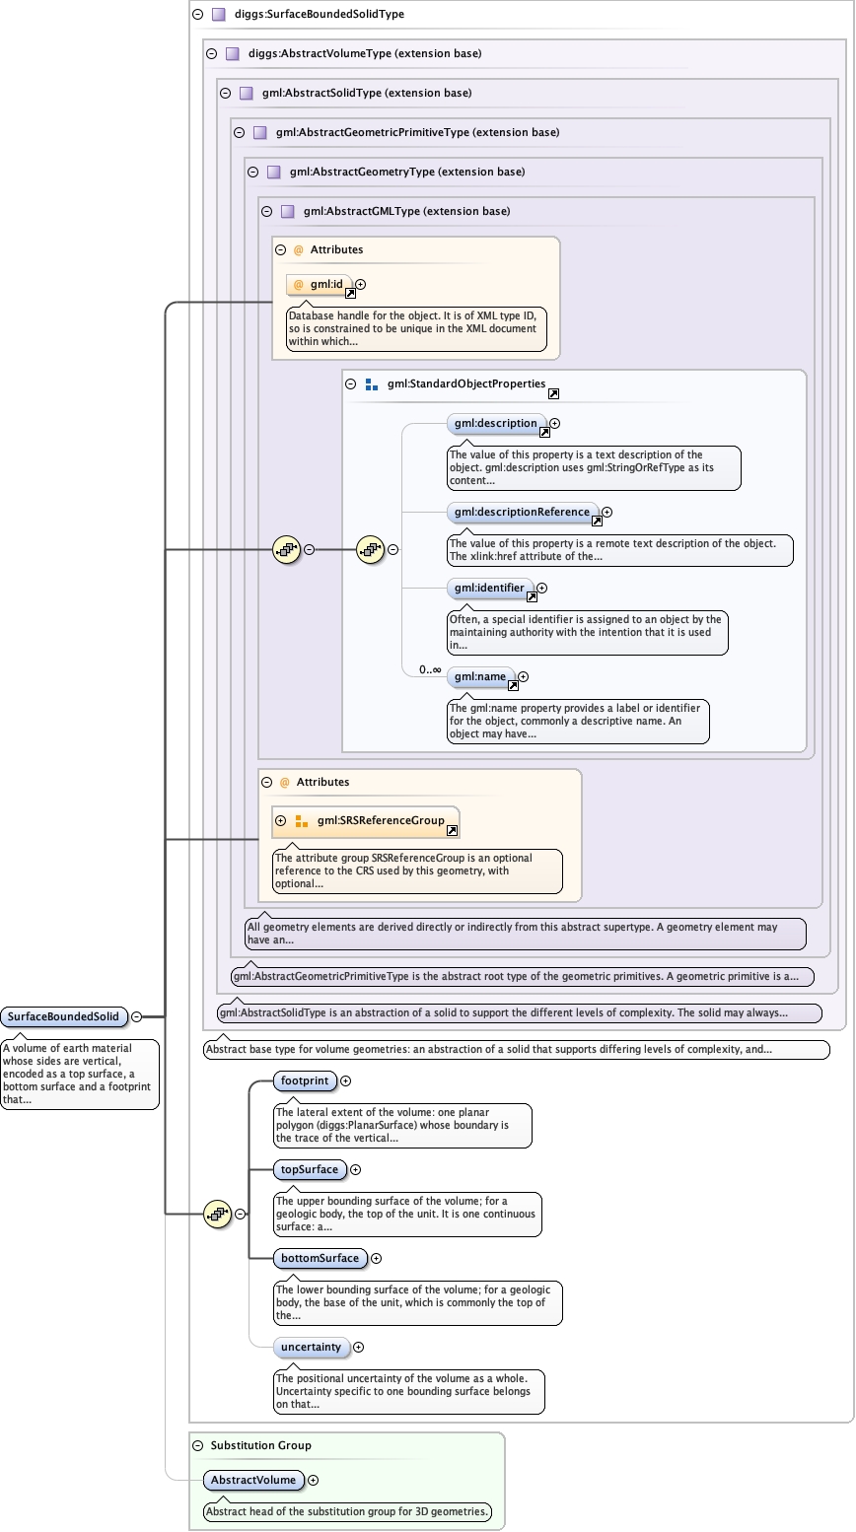Follow the reference arrow beside gml:StandardObjectProperties
856x1532 pixels.
pos(554,393)
